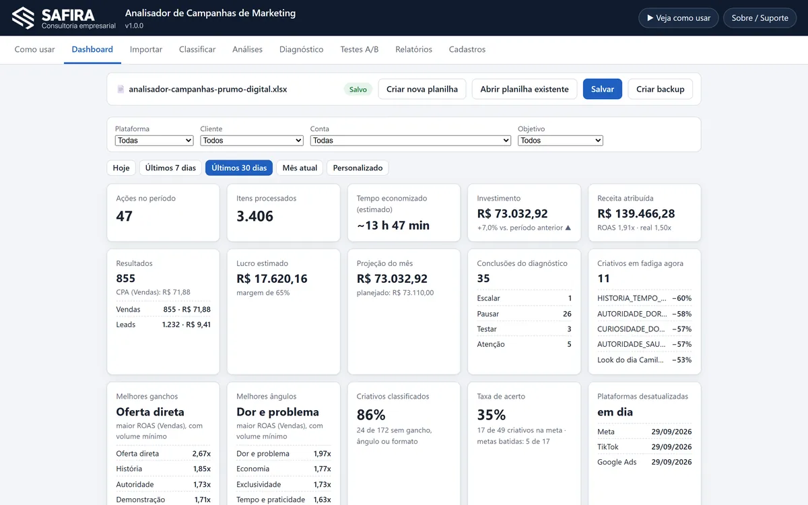Click the Dor e problema 1,97x row
The height and width of the screenshot is (505, 808).
pos(283,454)
